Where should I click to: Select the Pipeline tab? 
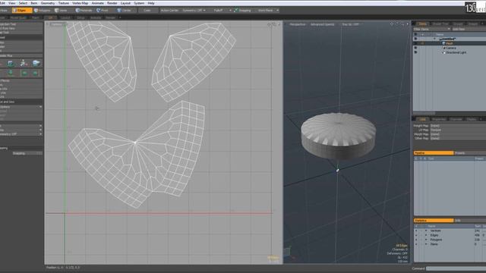coord(434,153)
